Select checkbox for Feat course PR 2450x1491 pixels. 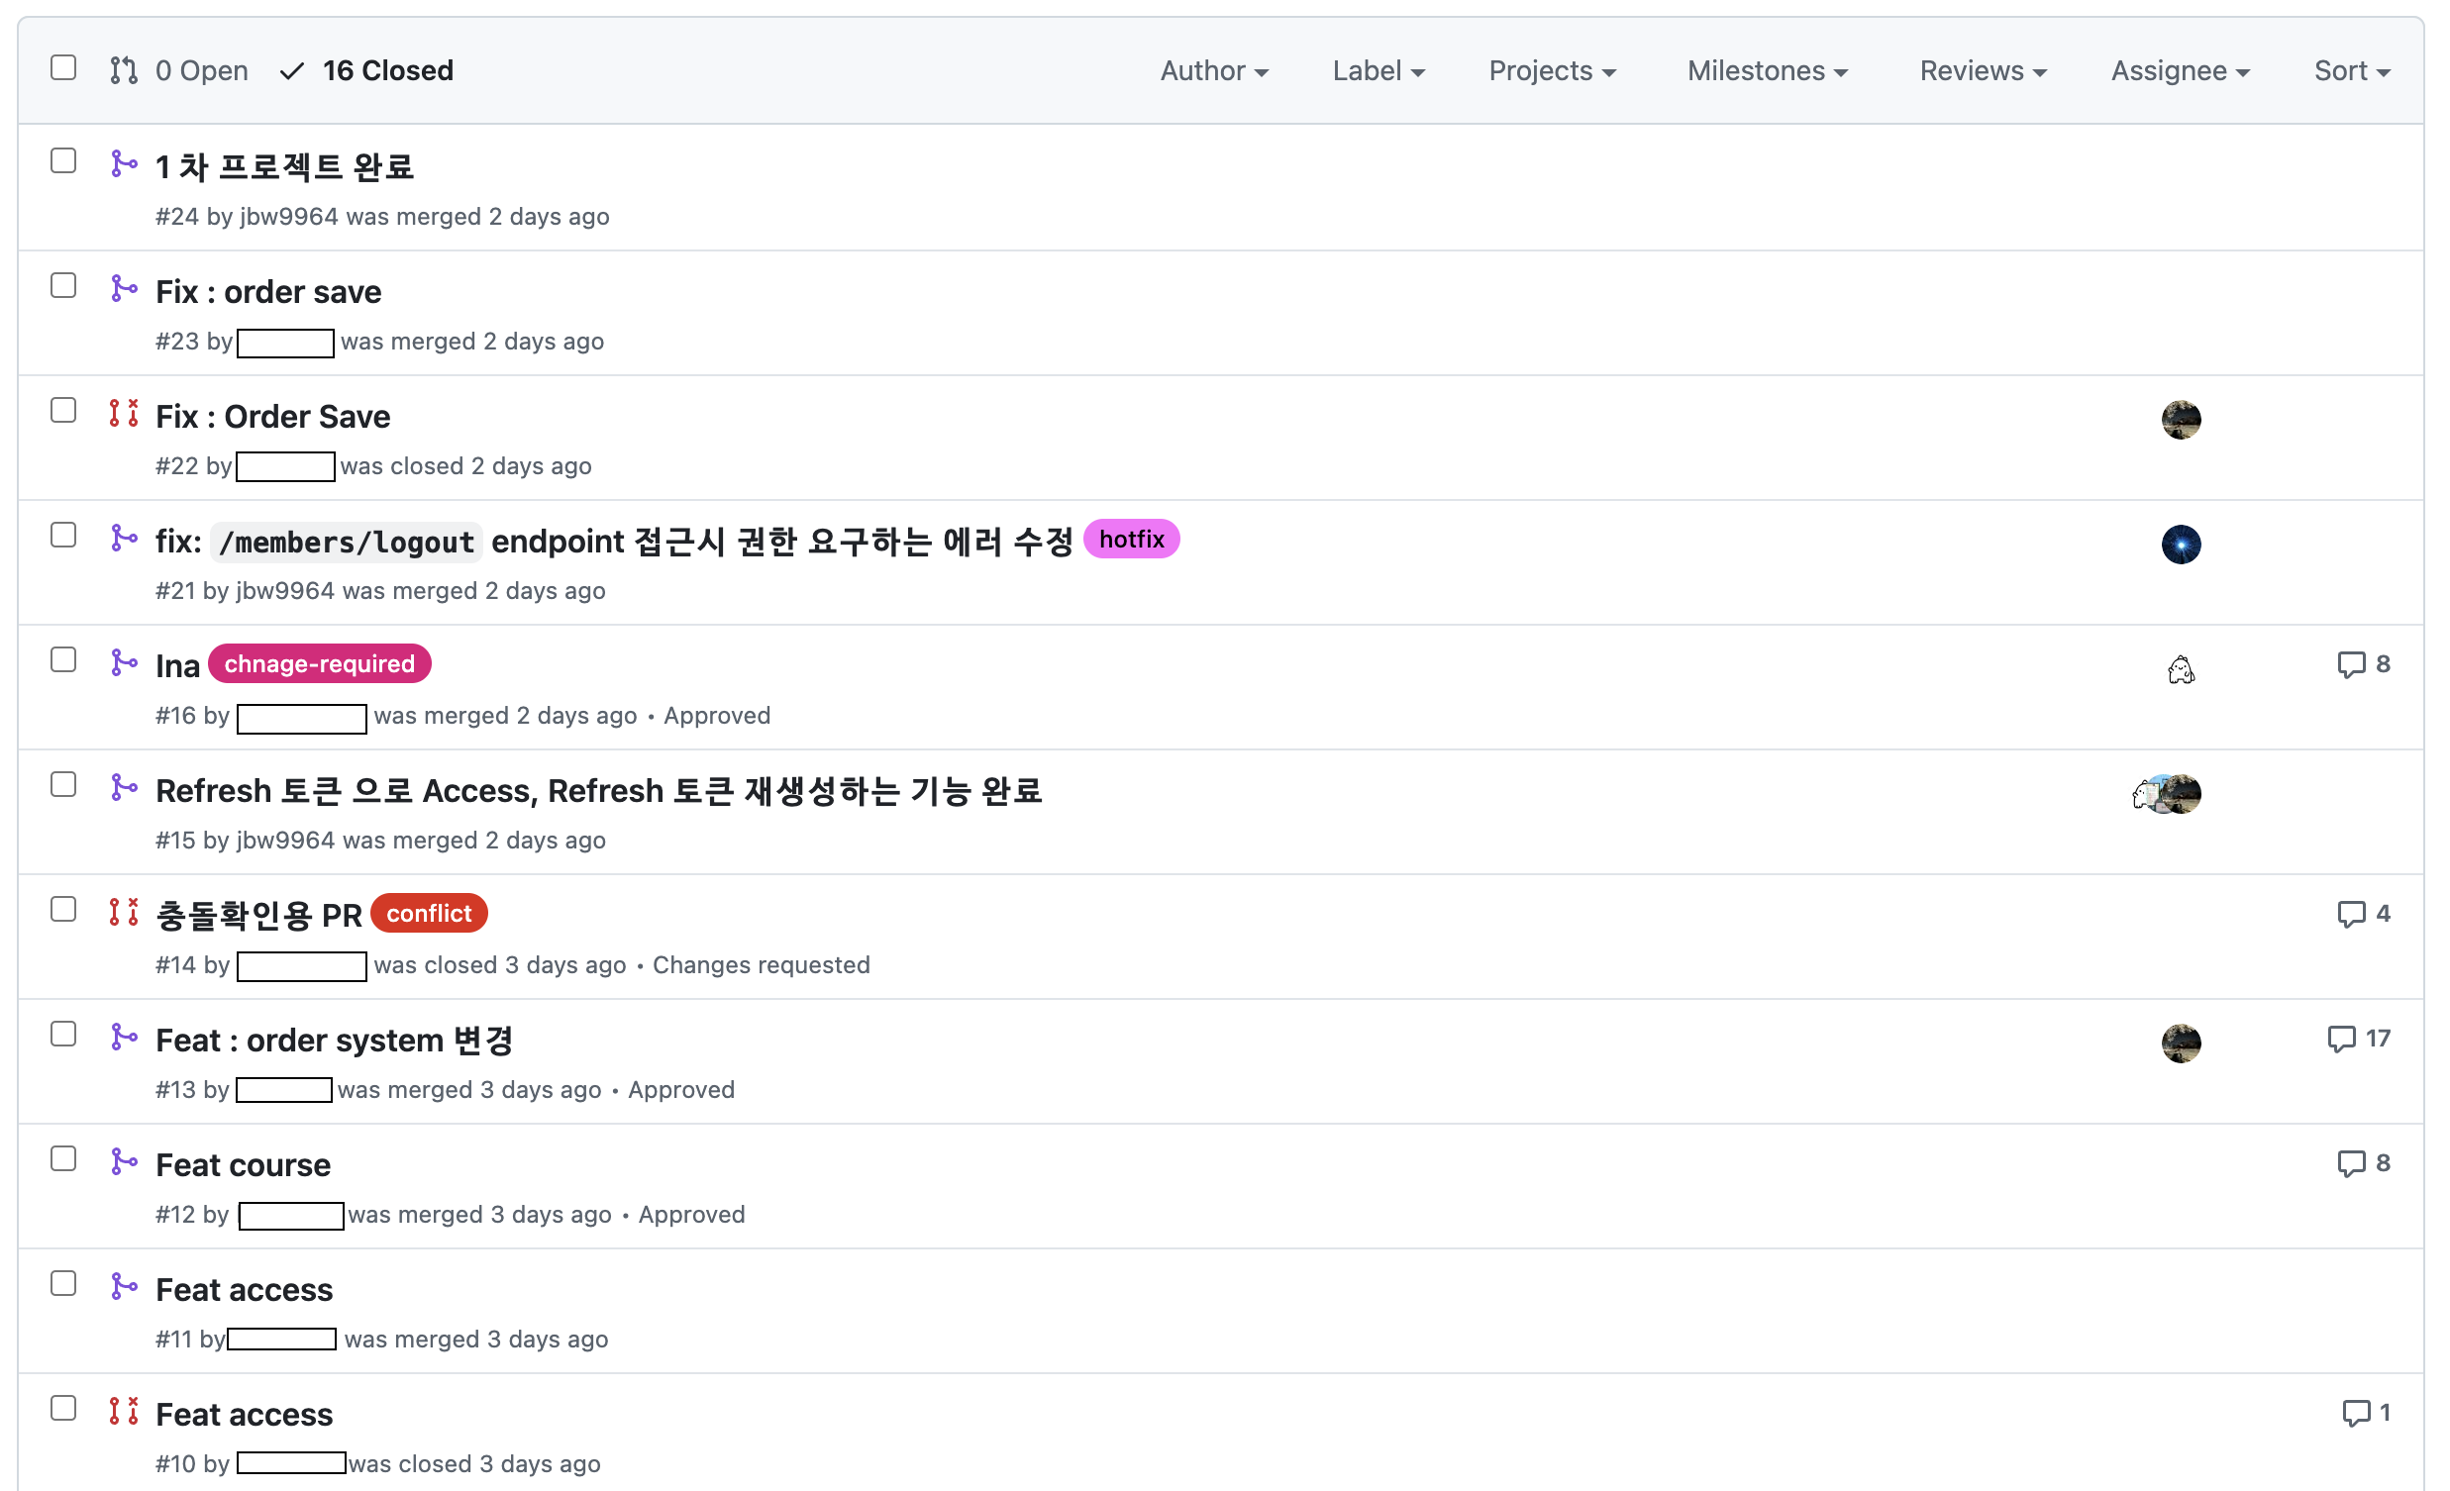pos(63,1159)
